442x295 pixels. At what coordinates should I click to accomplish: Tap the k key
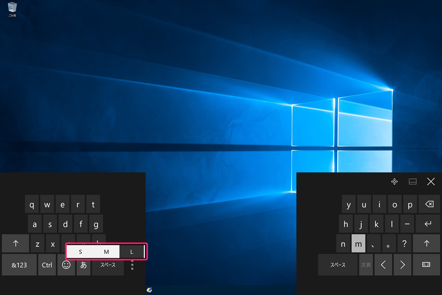(x=376, y=224)
